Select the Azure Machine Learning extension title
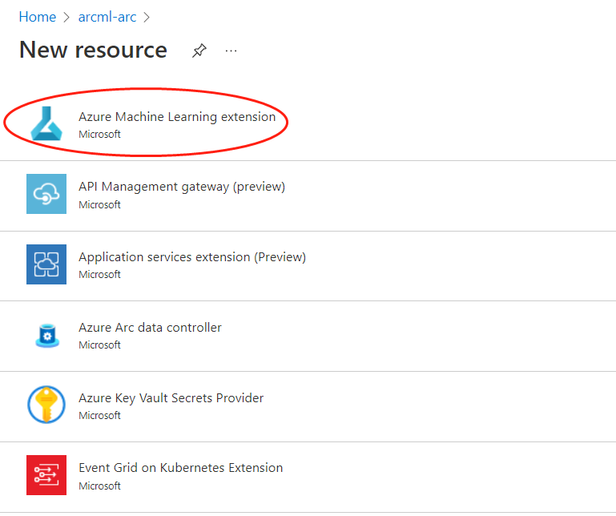Screen dimensions: 616x516 tap(177, 117)
